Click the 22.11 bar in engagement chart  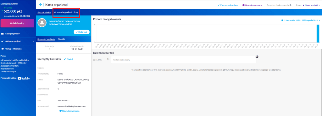pyautogui.click(x=318, y=33)
